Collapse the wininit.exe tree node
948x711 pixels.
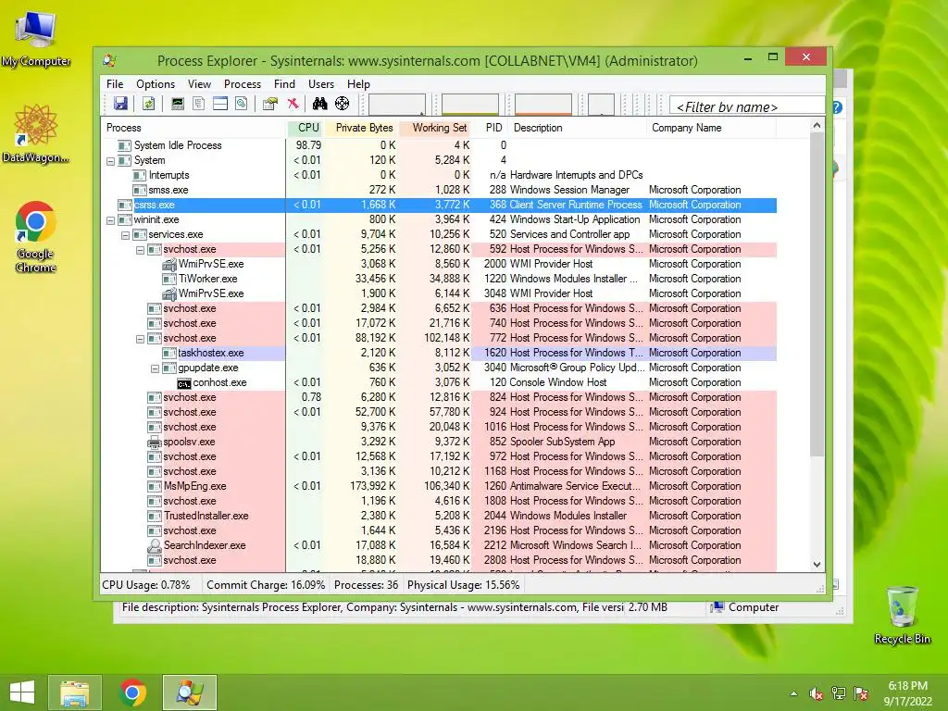pos(111,220)
